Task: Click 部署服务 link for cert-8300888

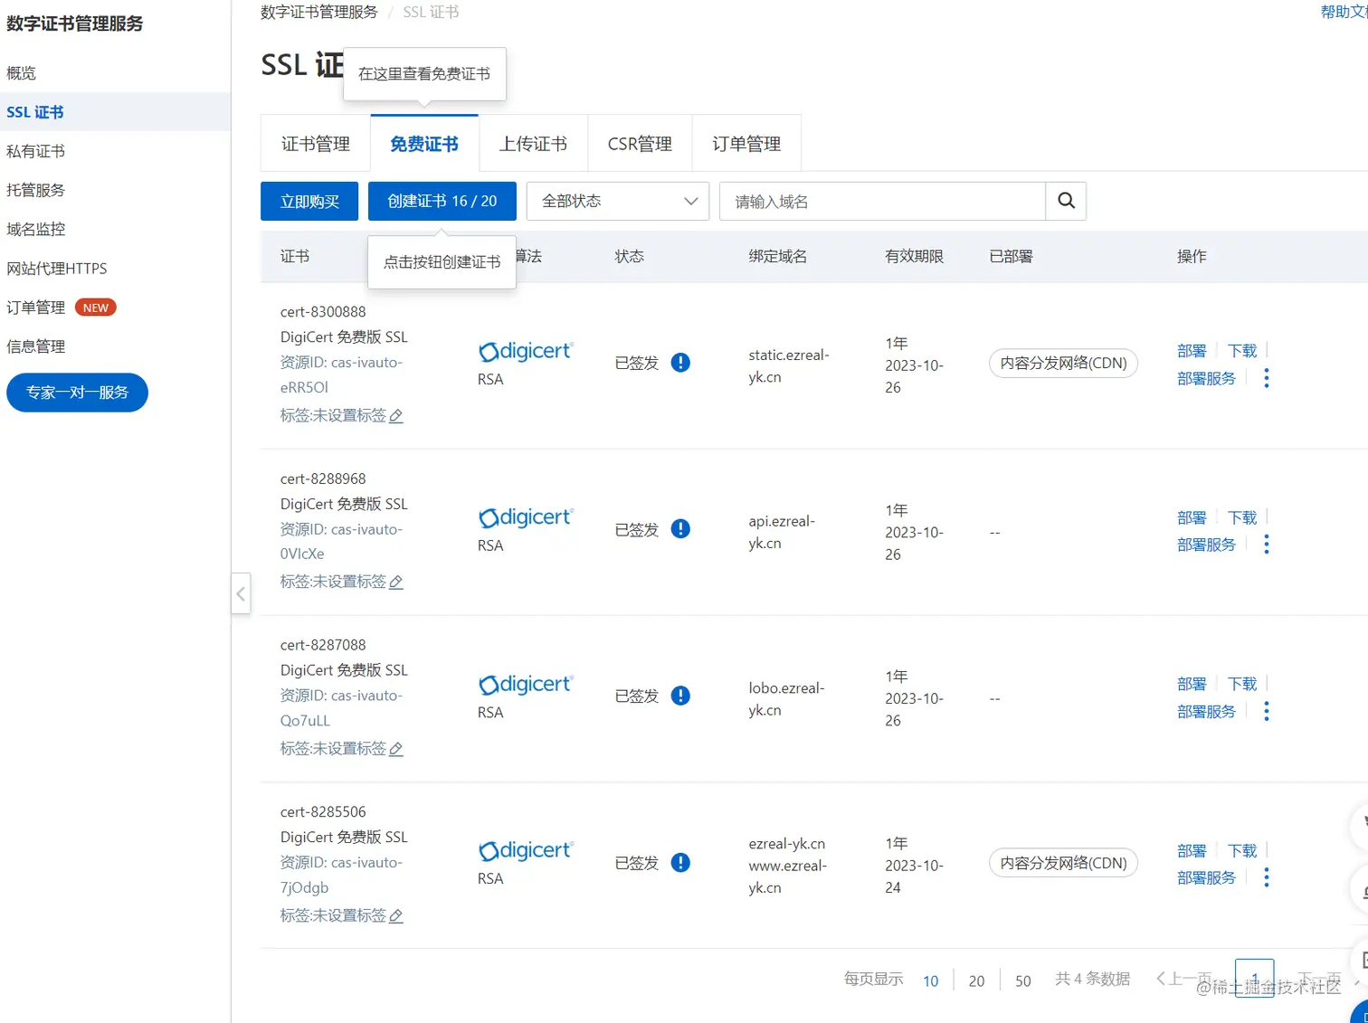Action: [1206, 378]
